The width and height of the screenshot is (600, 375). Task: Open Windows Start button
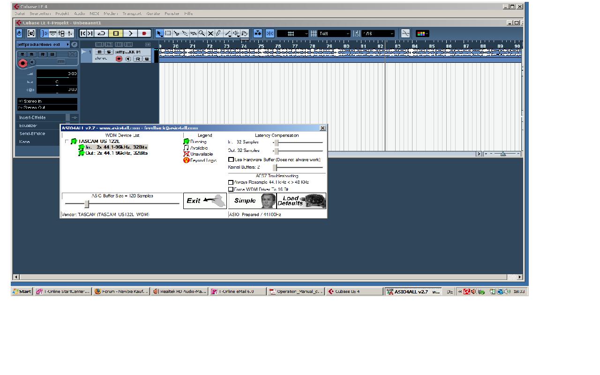click(22, 292)
